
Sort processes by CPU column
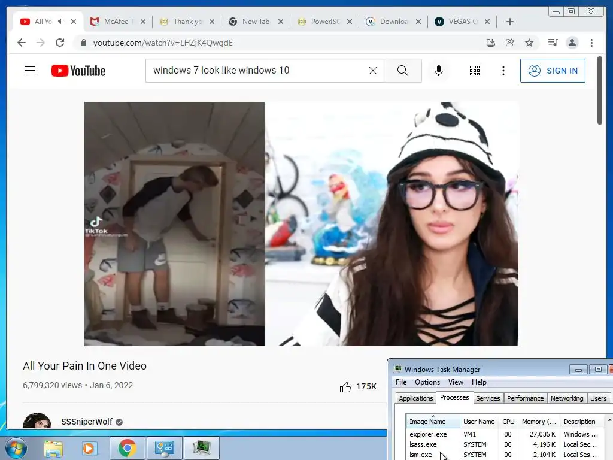(x=508, y=422)
